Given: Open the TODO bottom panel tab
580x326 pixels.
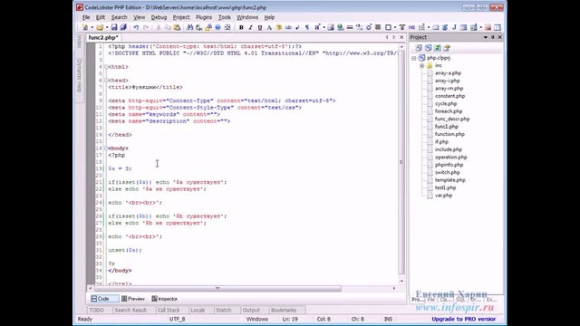Looking at the screenshot, I should coord(97,310).
